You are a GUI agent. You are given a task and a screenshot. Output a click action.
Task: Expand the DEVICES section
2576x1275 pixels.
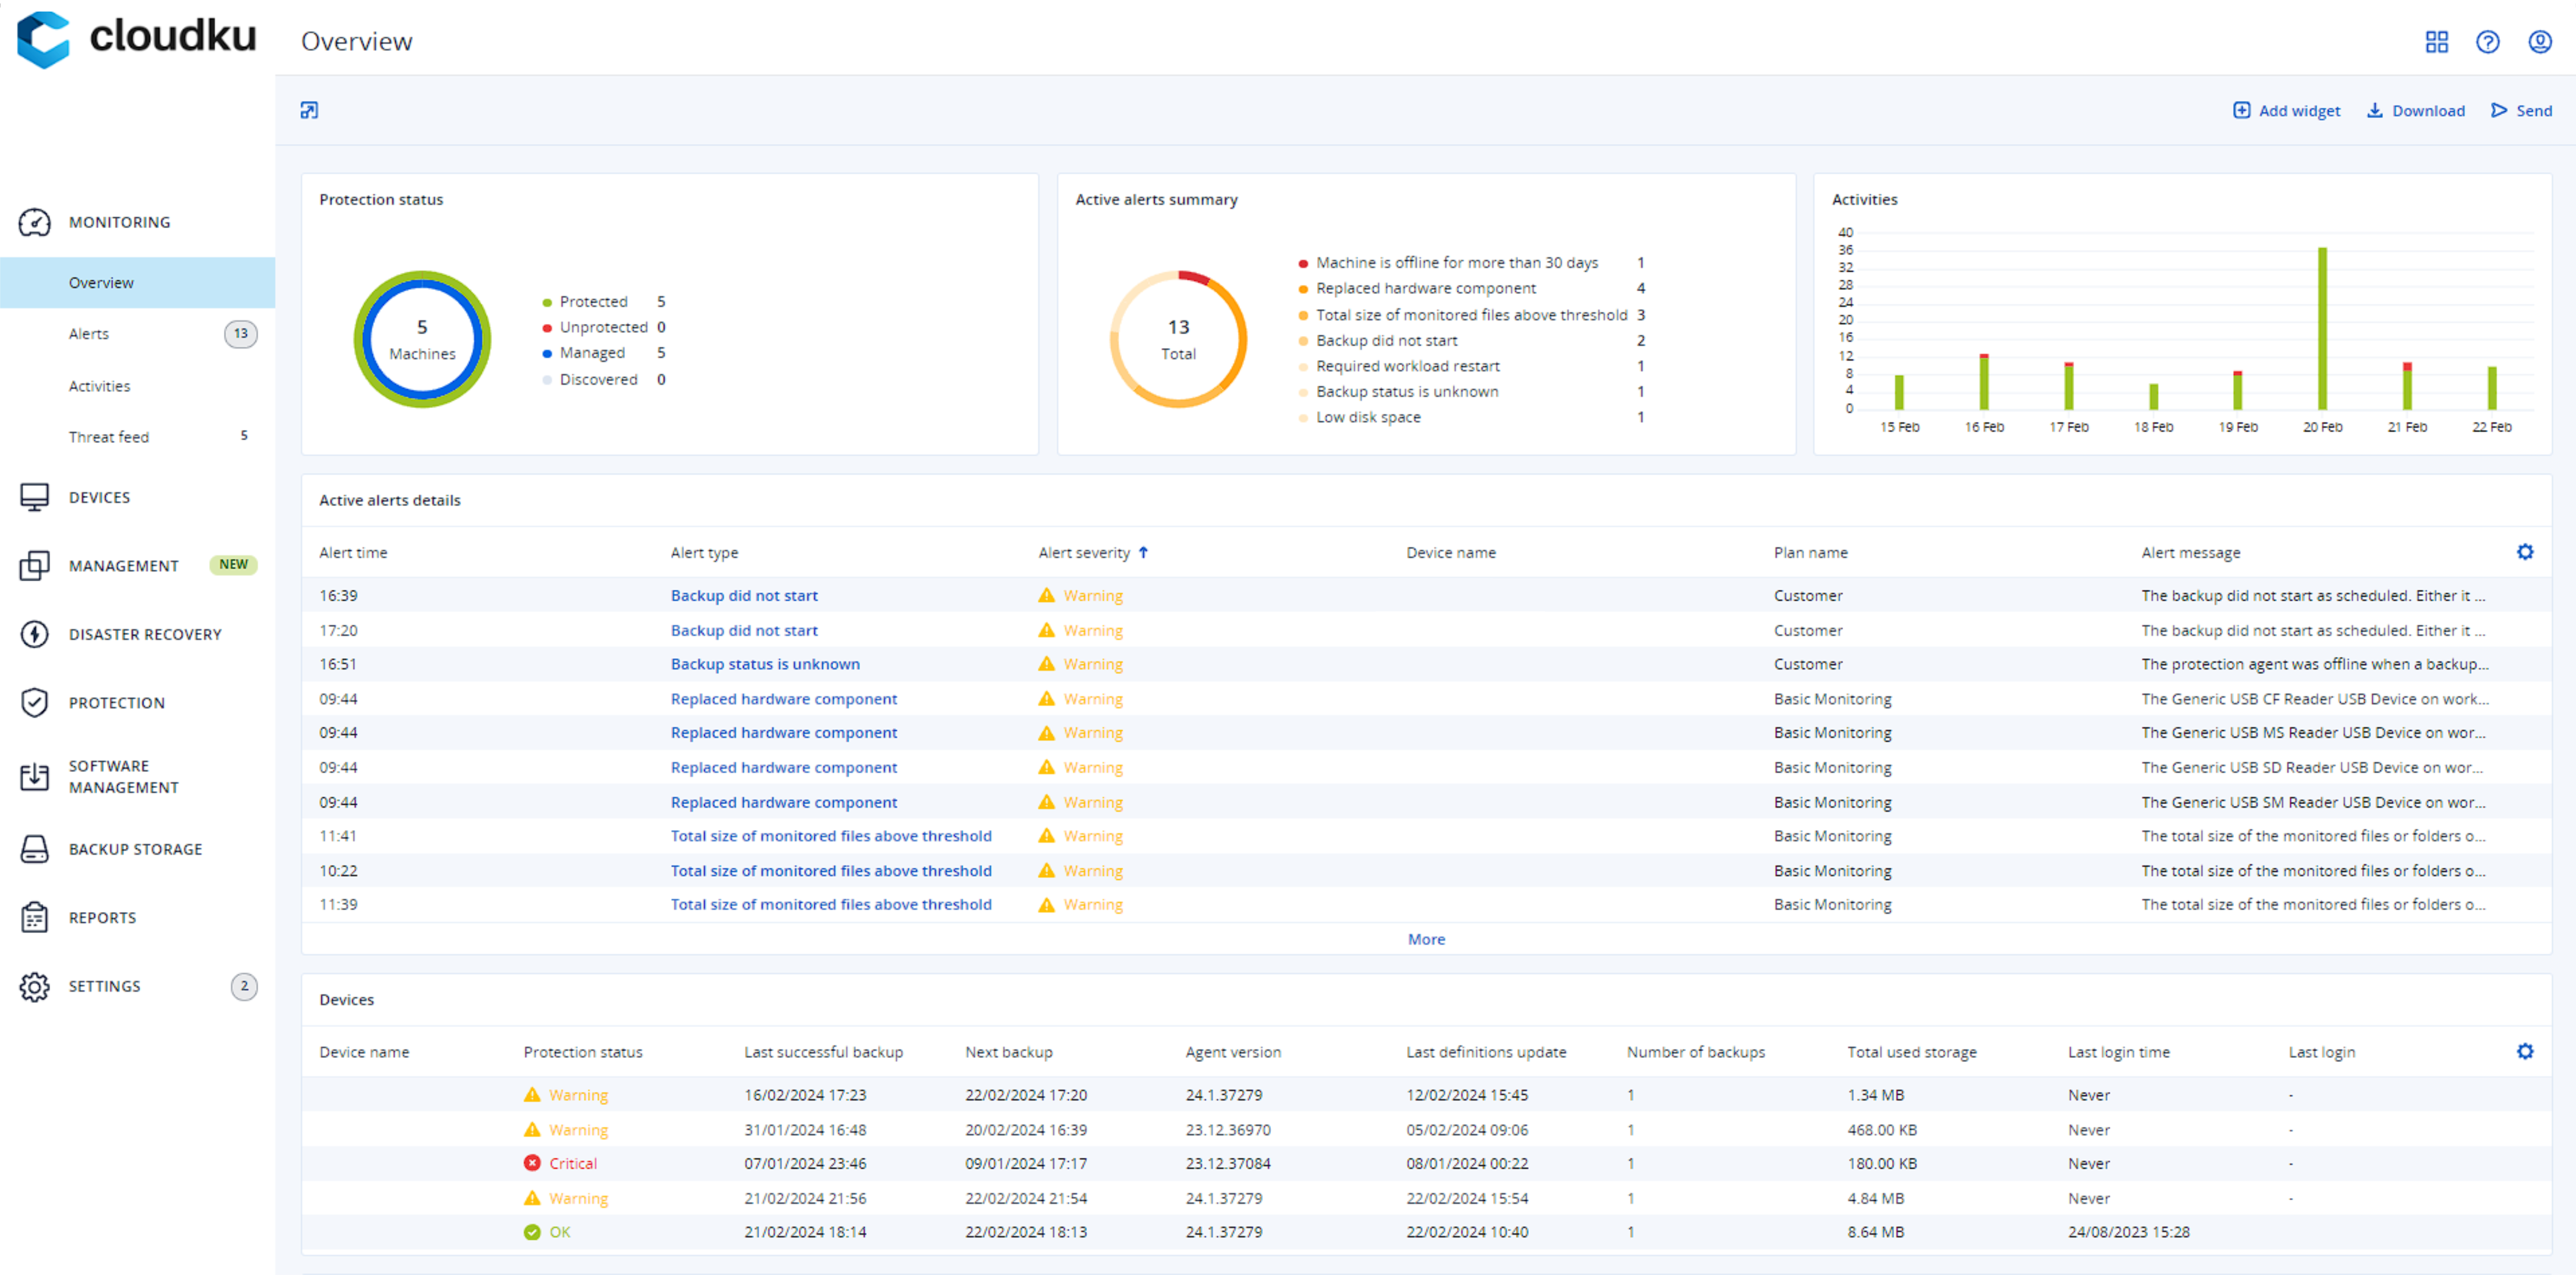point(99,497)
